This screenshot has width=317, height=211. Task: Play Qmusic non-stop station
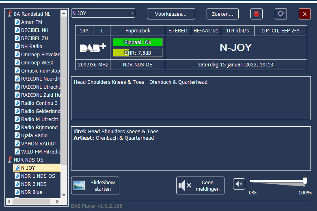41,71
